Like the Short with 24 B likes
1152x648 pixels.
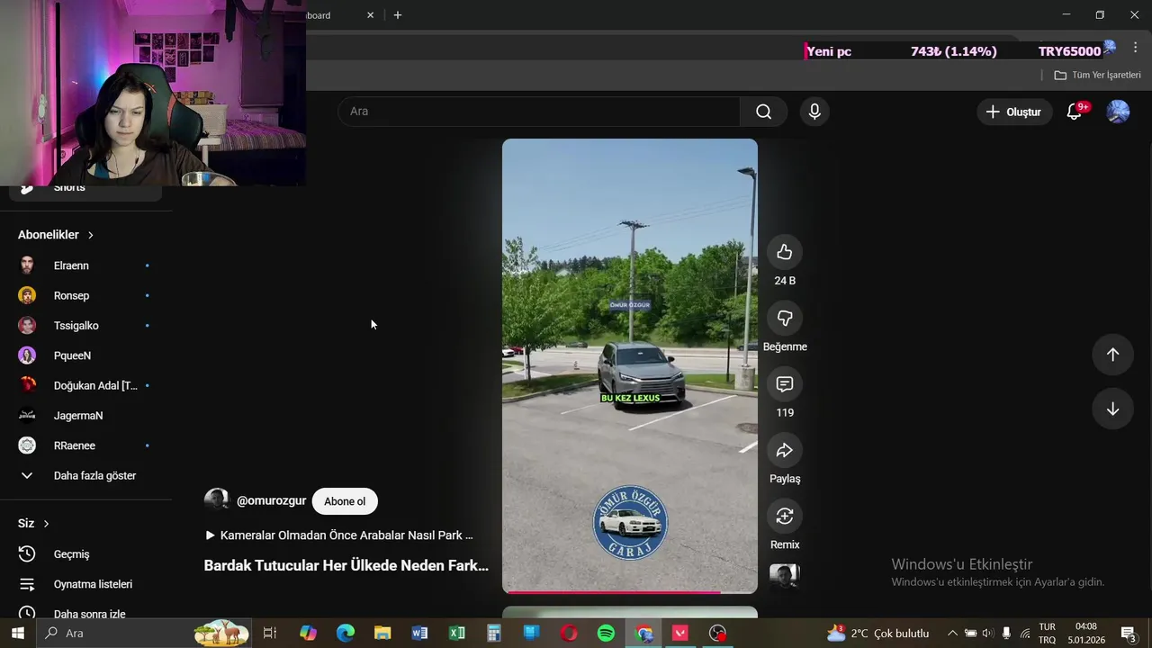[785, 252]
